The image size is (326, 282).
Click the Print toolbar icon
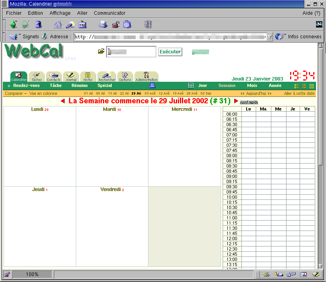[103, 25]
